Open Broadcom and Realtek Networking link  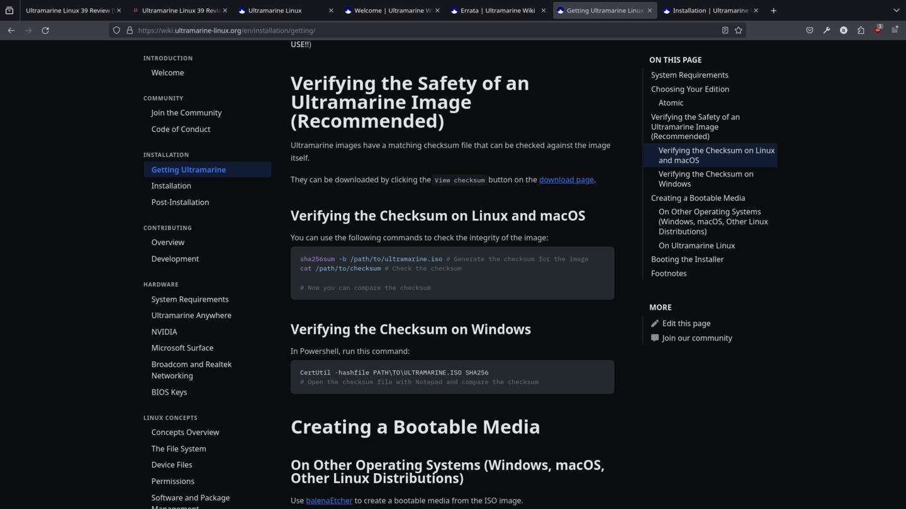pyautogui.click(x=191, y=370)
